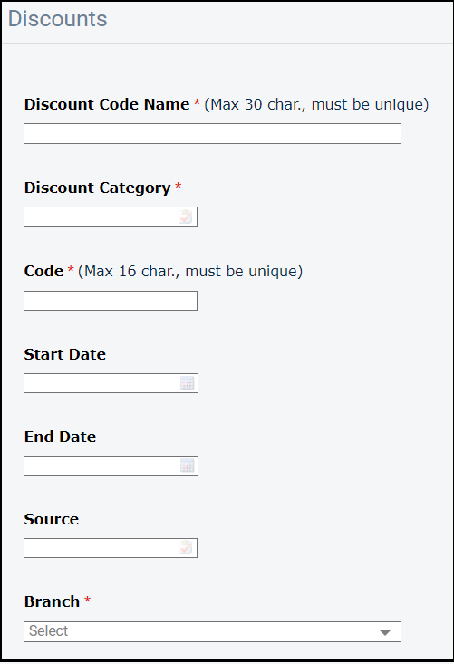Click inside the Start Date field
This screenshot has width=454, height=664.
111,383
